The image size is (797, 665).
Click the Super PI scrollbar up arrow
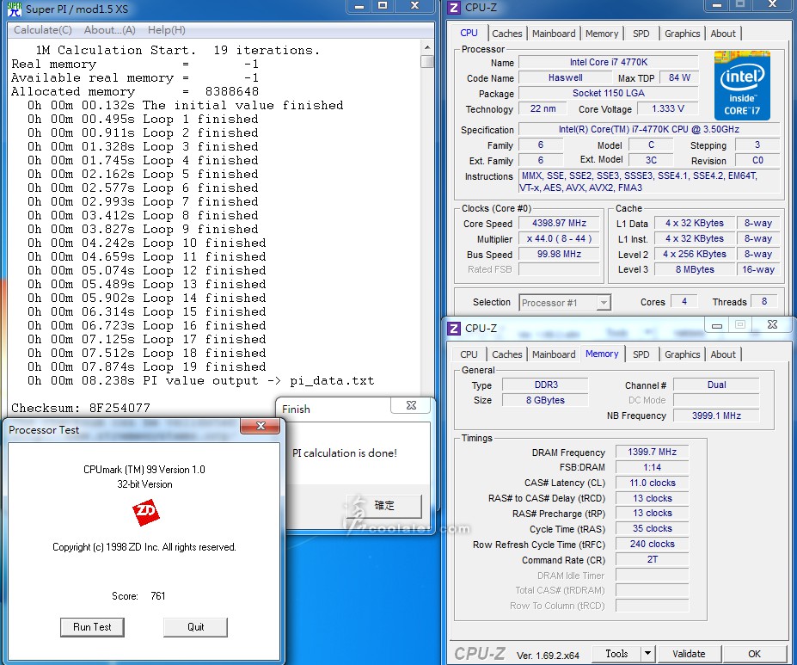(x=427, y=47)
